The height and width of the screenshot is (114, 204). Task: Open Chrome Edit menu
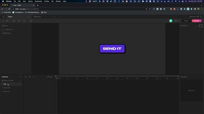pos(19,1)
